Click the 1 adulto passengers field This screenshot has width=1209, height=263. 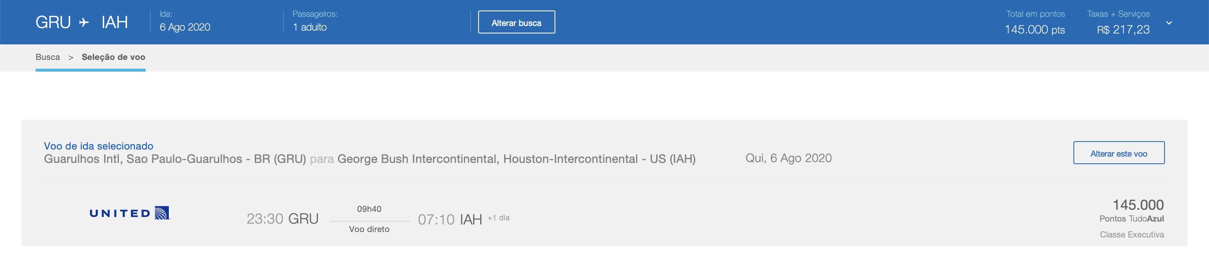[x=310, y=27]
